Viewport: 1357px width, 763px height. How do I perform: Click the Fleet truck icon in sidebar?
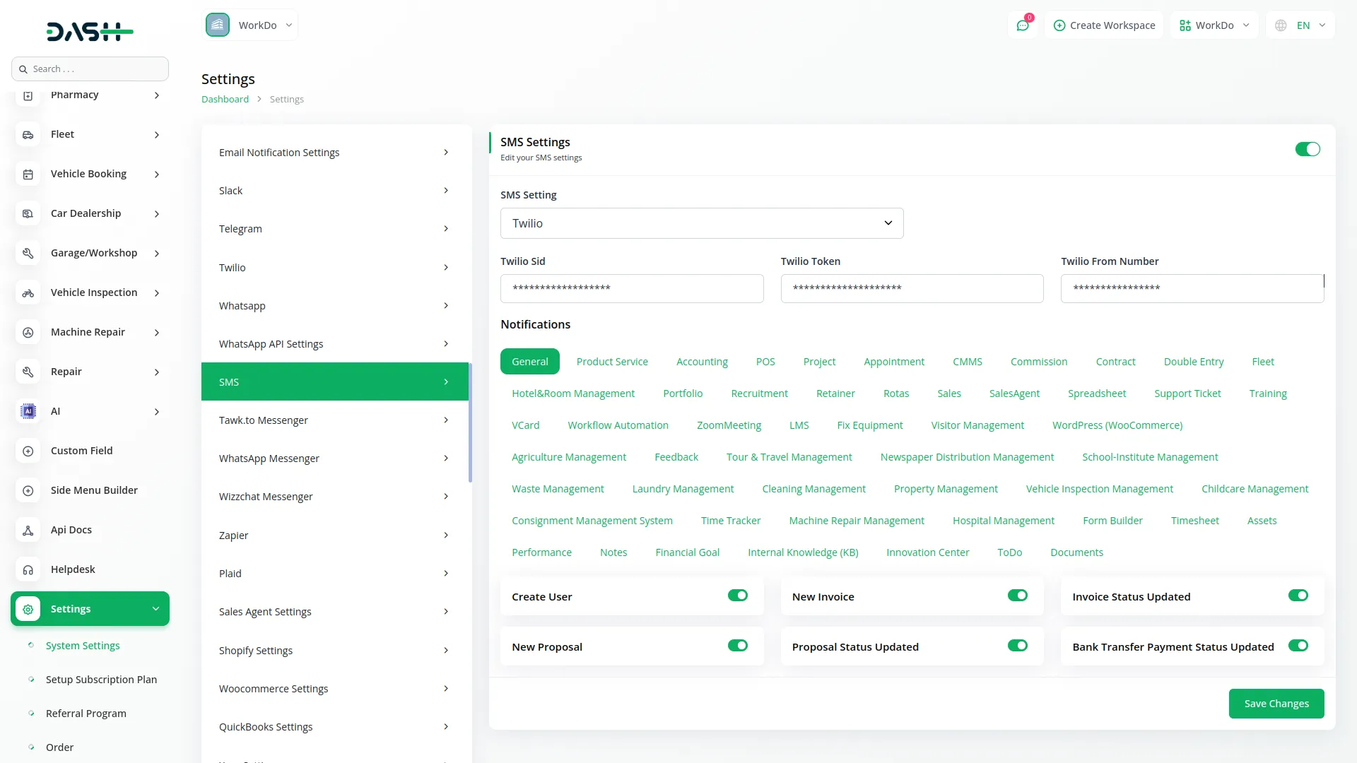pos(28,134)
